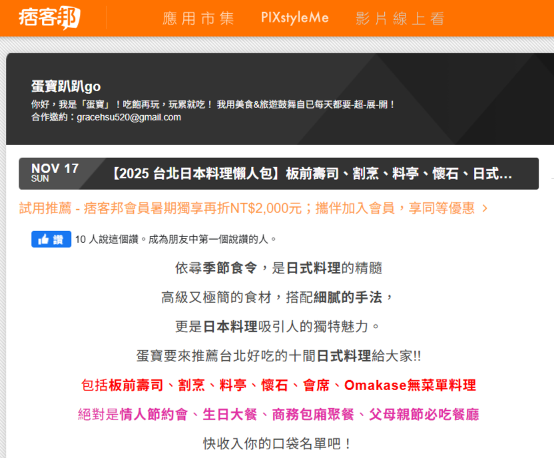Open the 試用推薦 痞客邦會員 promotion link

(x=246, y=208)
